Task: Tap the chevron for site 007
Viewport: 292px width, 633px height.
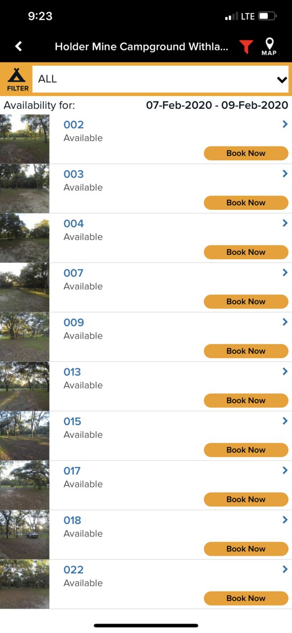Action: click(285, 273)
